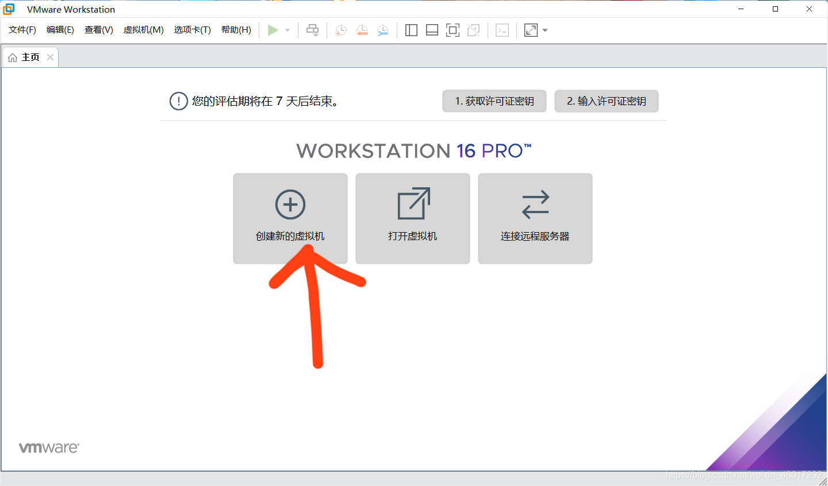The width and height of the screenshot is (828, 486).
Task: Click the green power on play icon
Action: pyautogui.click(x=273, y=30)
